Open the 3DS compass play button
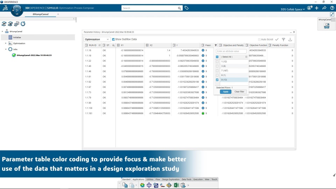 pos(17,10)
